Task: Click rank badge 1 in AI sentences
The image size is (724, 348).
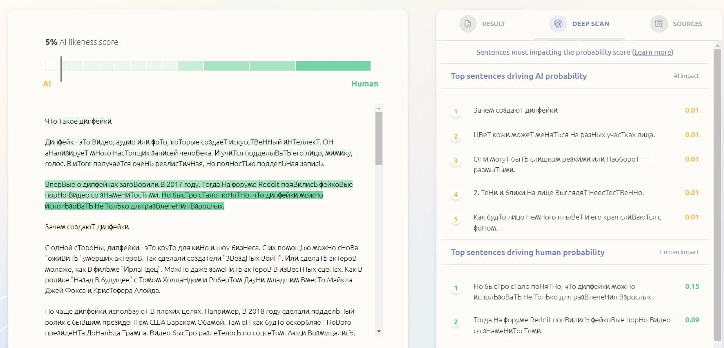Action: pyautogui.click(x=456, y=112)
